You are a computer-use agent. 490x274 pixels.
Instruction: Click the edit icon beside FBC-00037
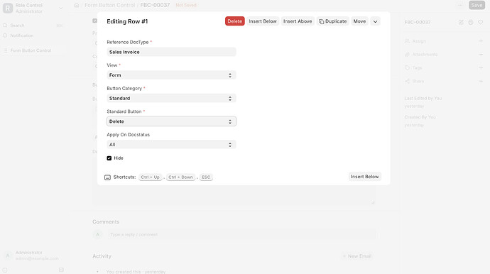(461, 22)
